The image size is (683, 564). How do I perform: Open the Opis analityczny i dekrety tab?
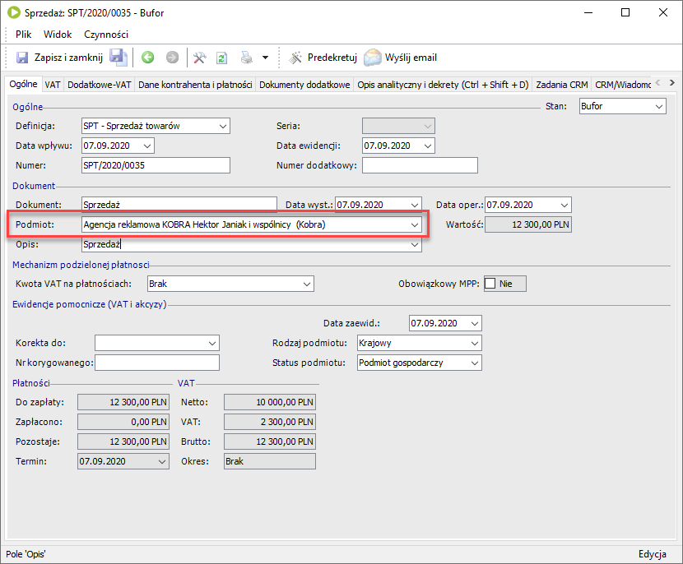[x=443, y=85]
